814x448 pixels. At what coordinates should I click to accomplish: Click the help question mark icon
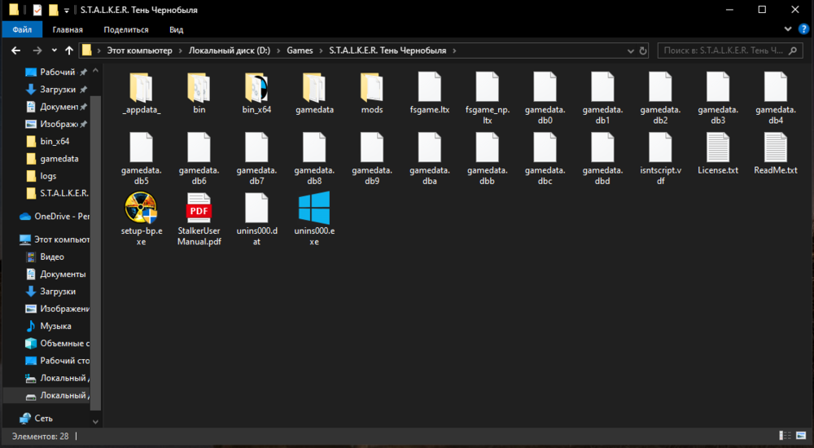click(803, 29)
